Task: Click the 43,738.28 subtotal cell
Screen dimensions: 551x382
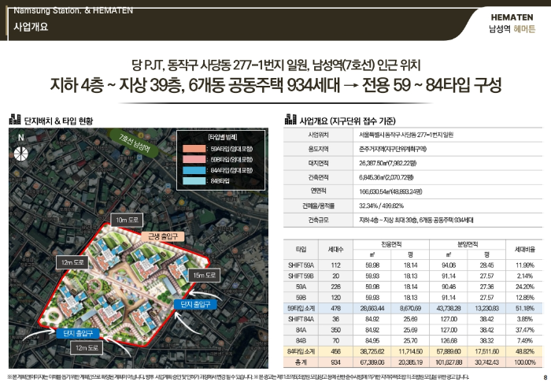Action: (x=449, y=309)
